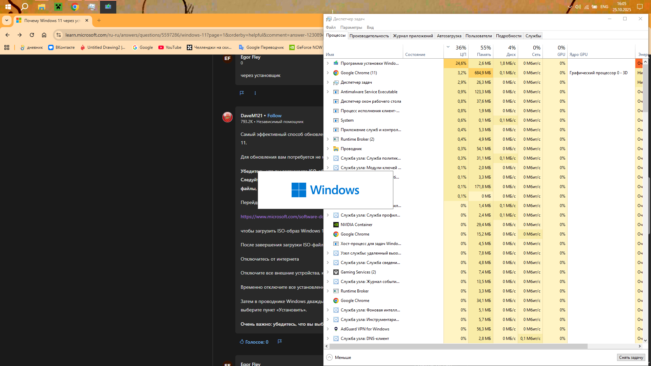The height and width of the screenshot is (366, 651).
Task: Expand Gaming Services (2) group
Action: click(328, 272)
